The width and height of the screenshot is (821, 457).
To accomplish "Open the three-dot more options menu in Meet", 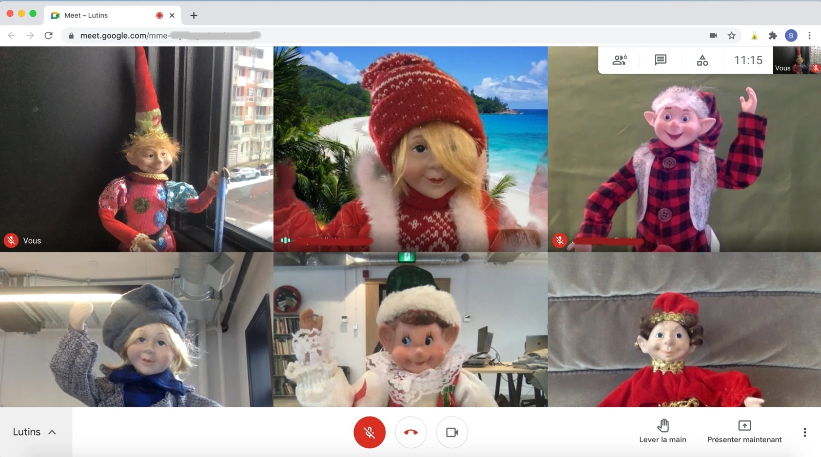I will 805,432.
